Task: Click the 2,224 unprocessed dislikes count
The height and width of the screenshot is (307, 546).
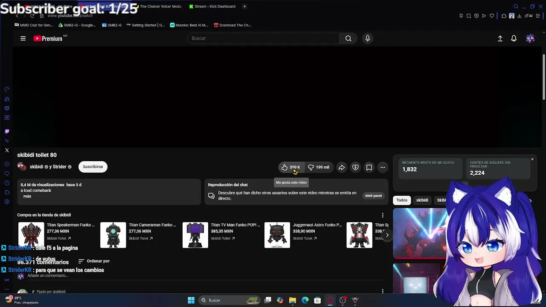Action: pyautogui.click(x=477, y=173)
